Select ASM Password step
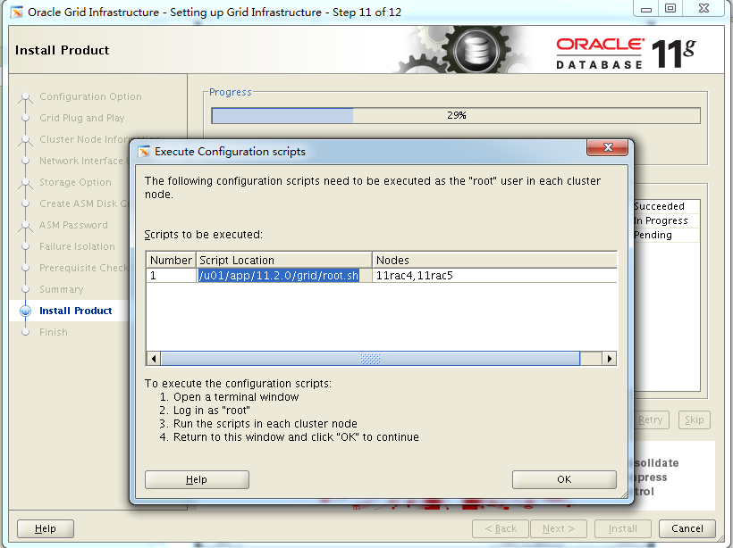Screen dimensions: 733x548 coord(73,226)
